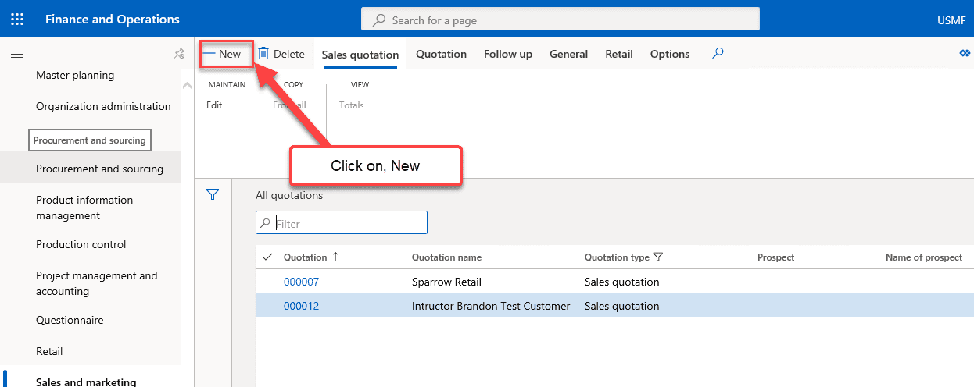Open the app launcher waffle icon
This screenshot has height=387, width=974.
pyautogui.click(x=17, y=20)
